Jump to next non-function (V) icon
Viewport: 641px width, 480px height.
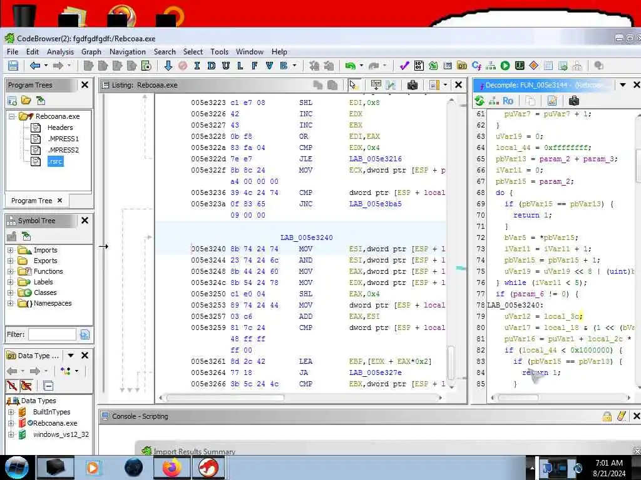(x=269, y=65)
